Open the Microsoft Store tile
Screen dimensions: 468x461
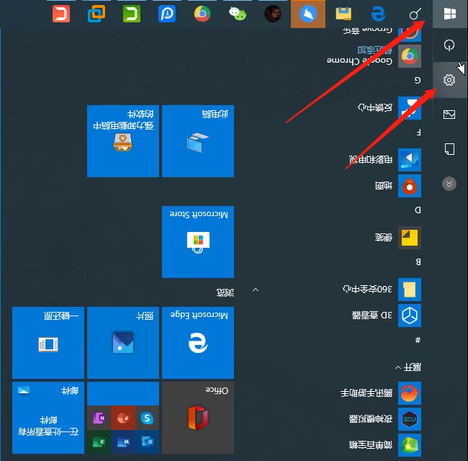pos(198,242)
